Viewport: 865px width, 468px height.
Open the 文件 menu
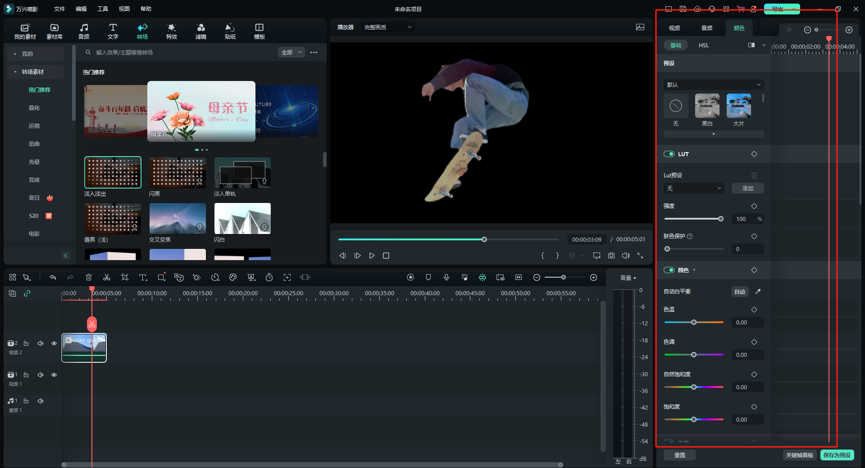[x=59, y=9]
